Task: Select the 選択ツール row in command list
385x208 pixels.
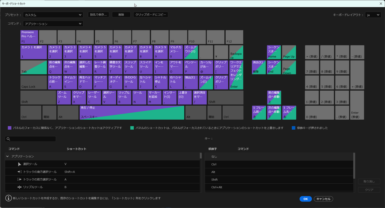Action: tap(102, 164)
